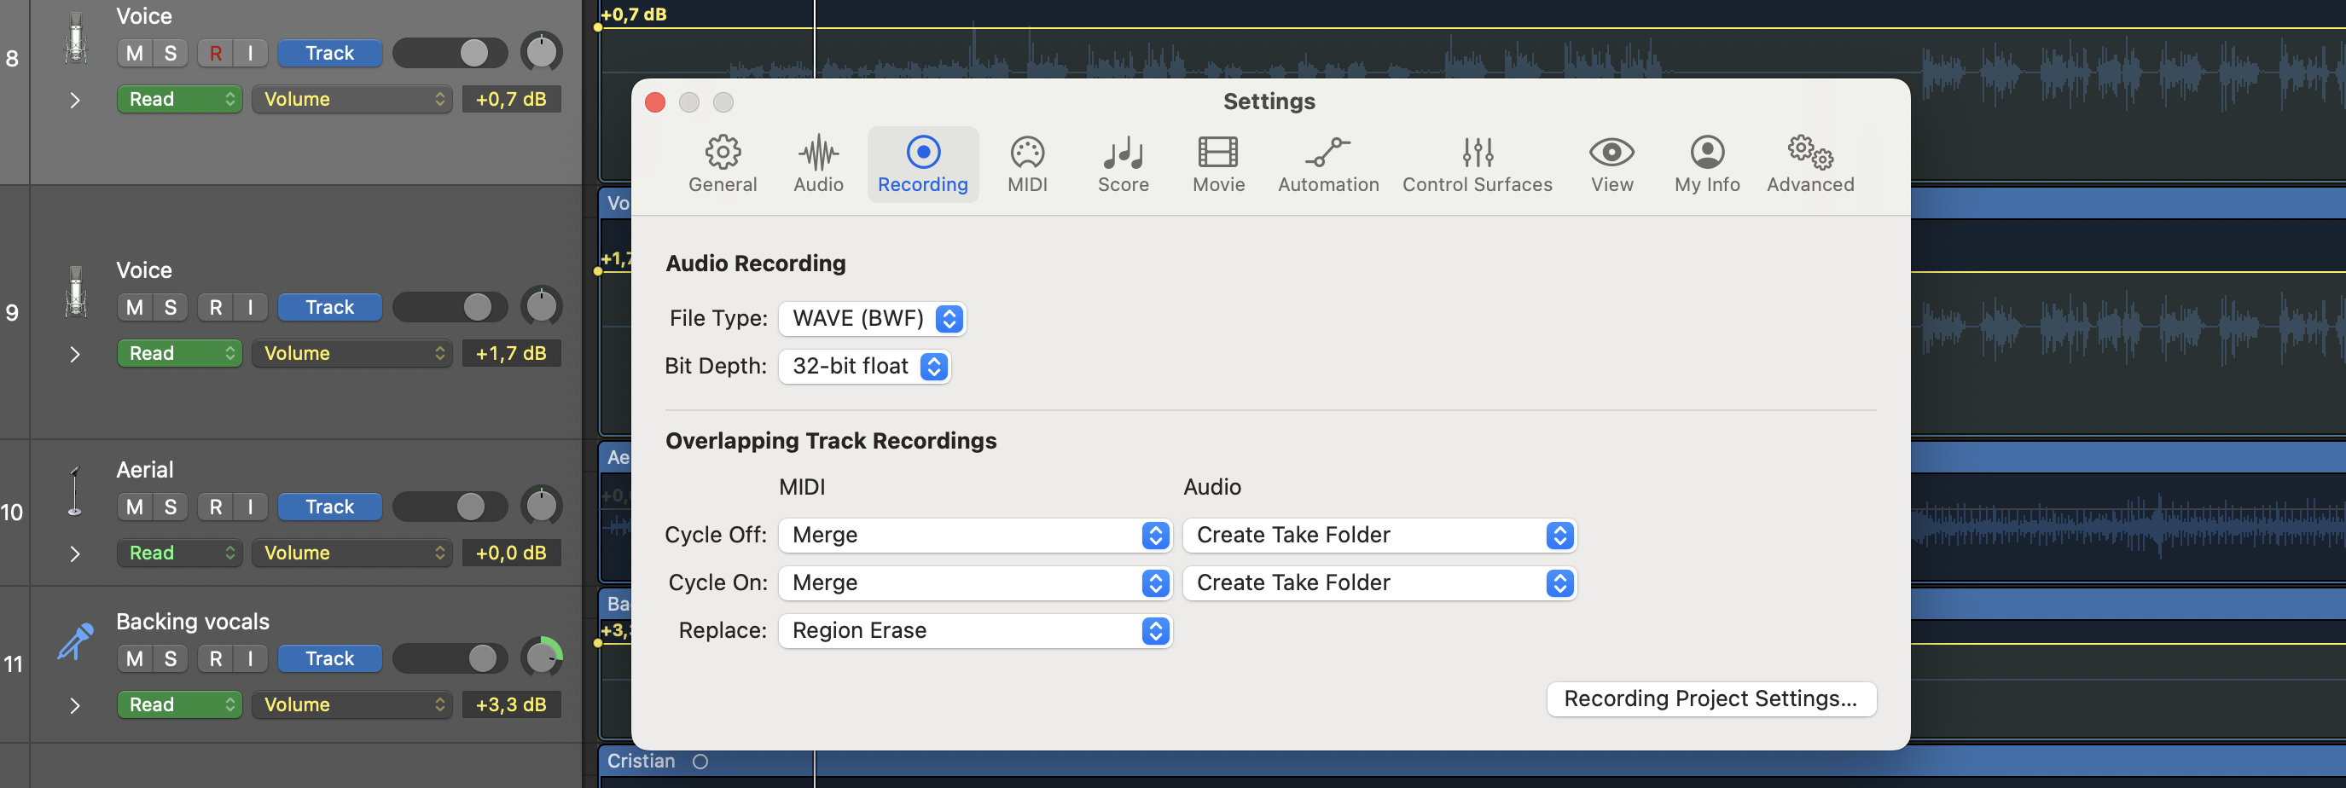Open Volume automation parameter menu on track 8

point(352,99)
